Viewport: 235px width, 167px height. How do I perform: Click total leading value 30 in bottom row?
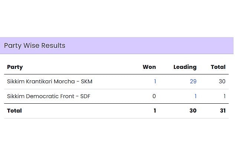pos(193,111)
